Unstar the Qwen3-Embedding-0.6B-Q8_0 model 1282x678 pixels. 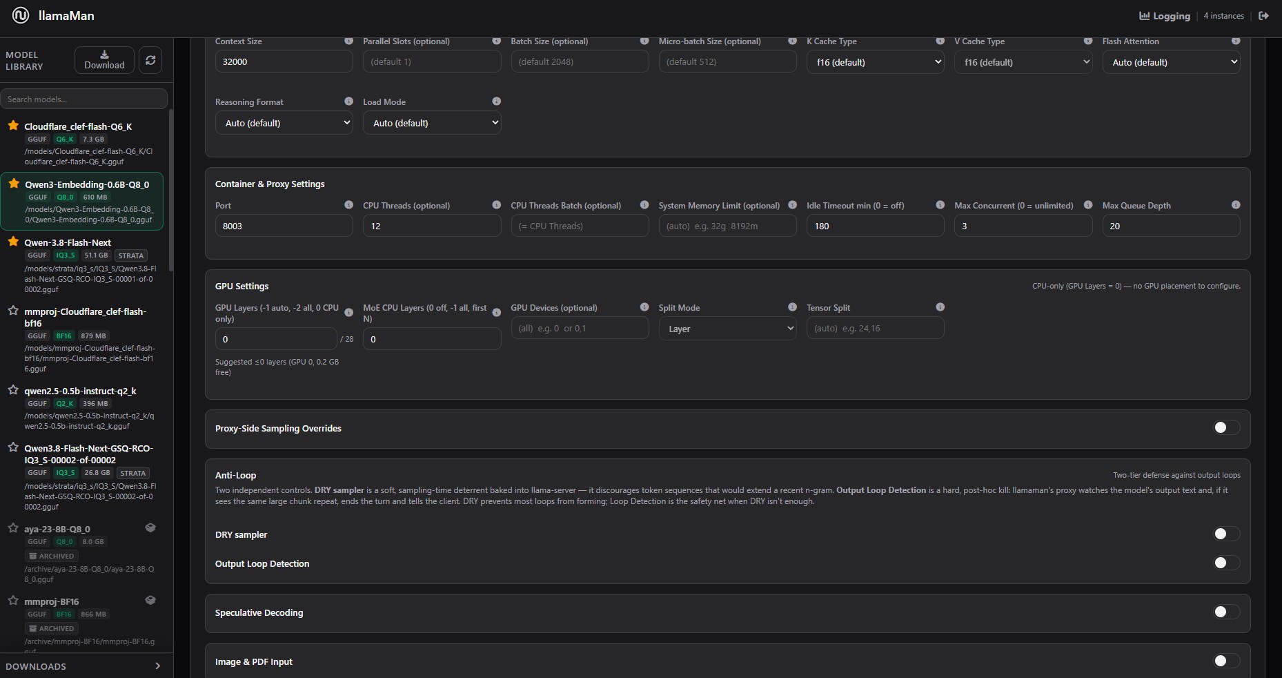14,184
